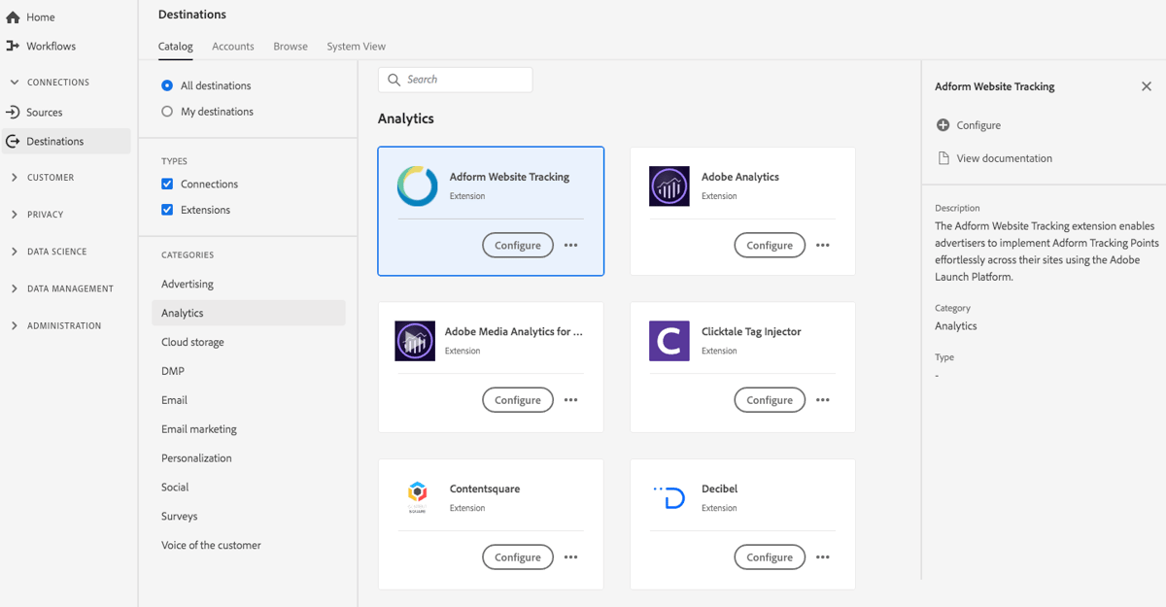Select the Advertising category
The height and width of the screenshot is (607, 1166).
[187, 283]
